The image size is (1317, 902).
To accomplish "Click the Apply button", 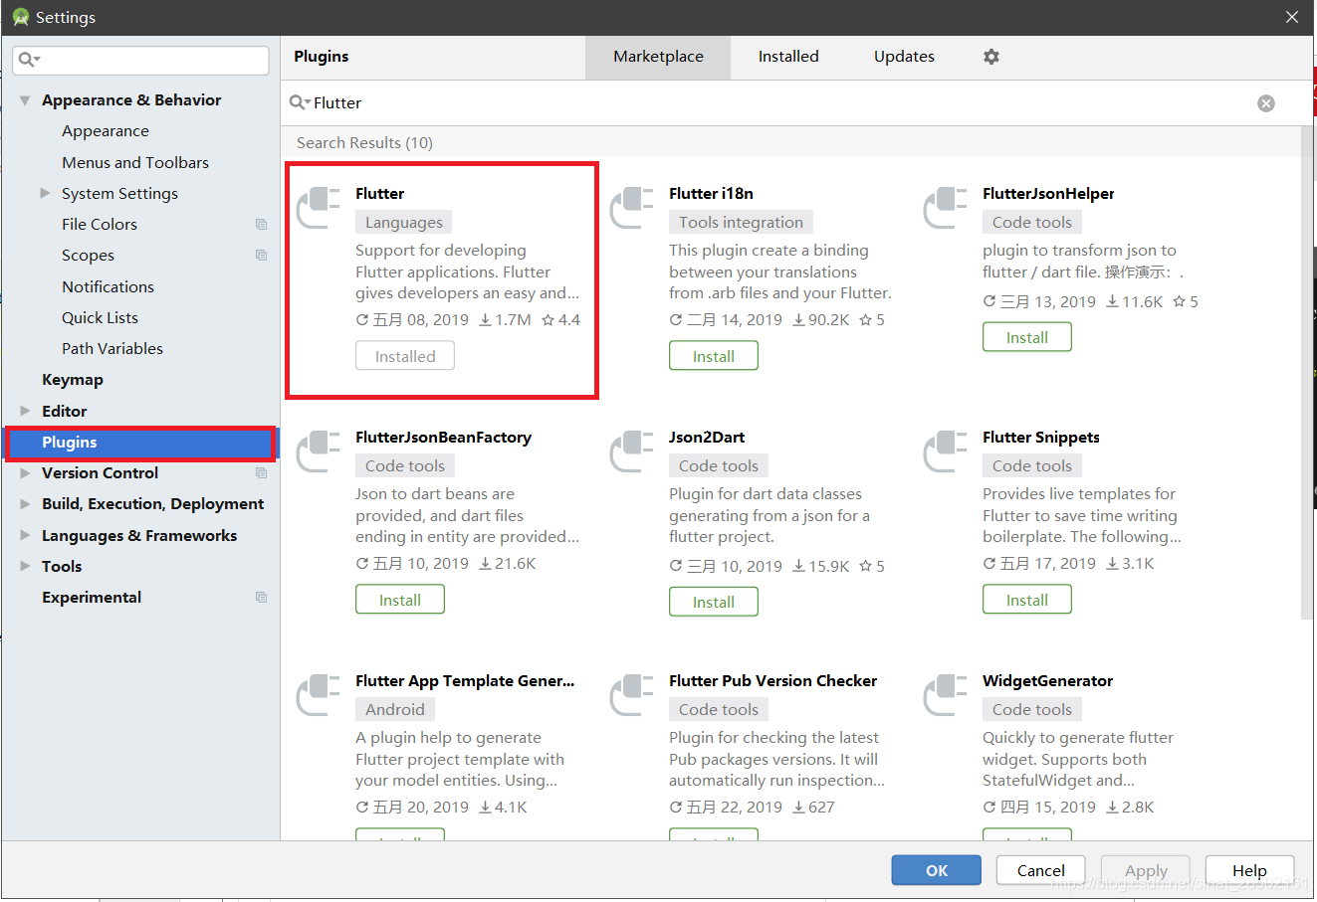I will tap(1146, 870).
